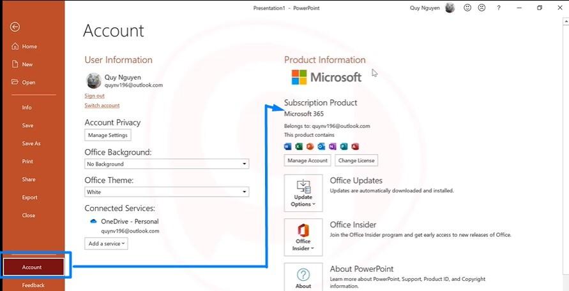Screen dimensions: 569x291
Task: Click the quynv196@outlook.com email under Quy Nguyen
Action: point(133,85)
